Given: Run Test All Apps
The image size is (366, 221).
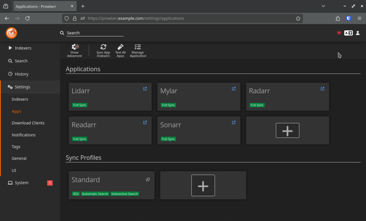Looking at the screenshot, I should tap(120, 50).
